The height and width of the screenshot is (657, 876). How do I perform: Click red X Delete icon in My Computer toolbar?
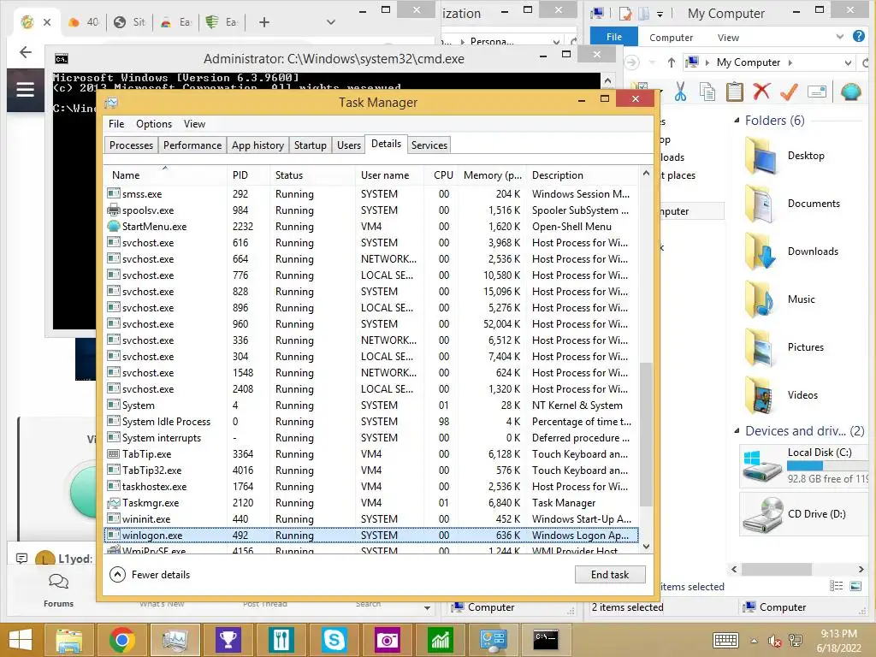coord(761,91)
